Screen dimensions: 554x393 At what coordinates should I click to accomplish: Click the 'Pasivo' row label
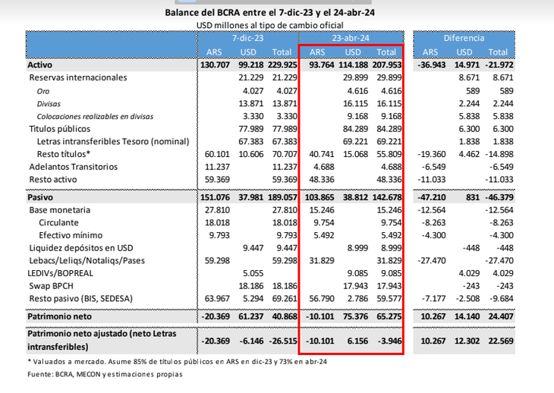coord(40,197)
